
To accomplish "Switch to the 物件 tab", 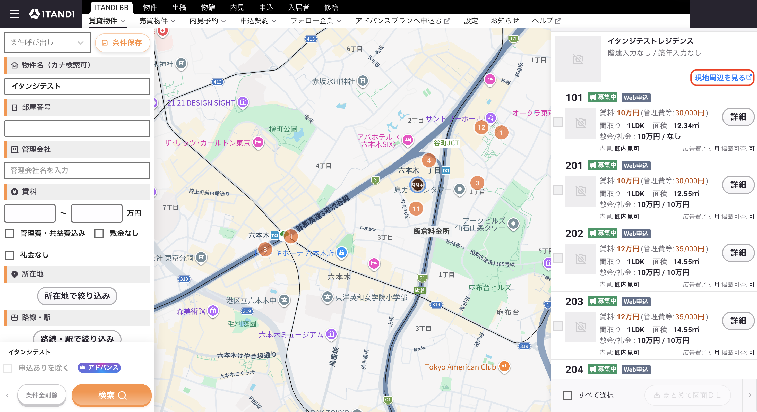I will [x=150, y=7].
